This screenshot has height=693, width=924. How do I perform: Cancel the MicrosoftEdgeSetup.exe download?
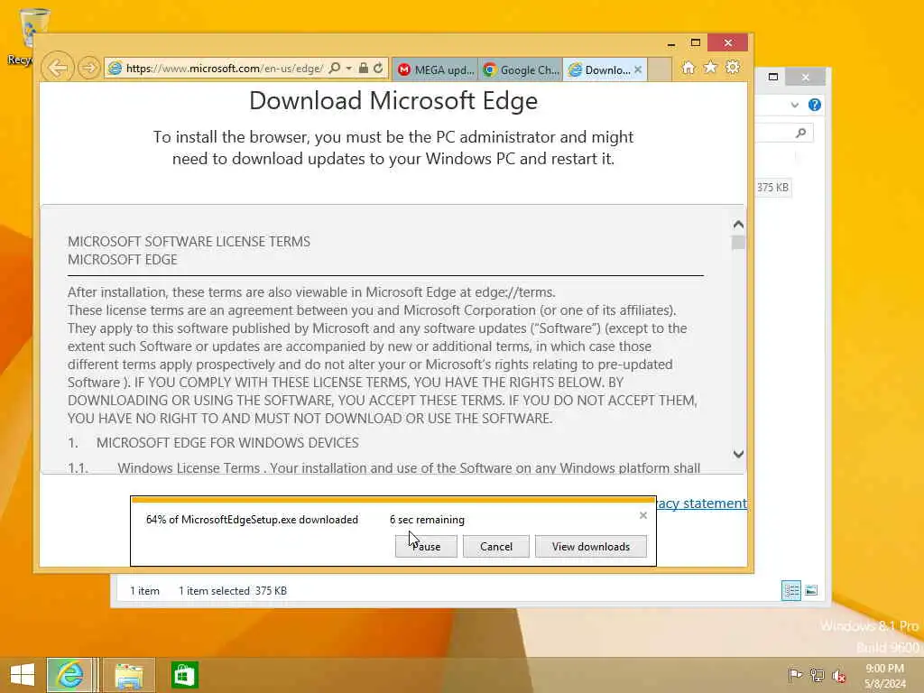496,546
